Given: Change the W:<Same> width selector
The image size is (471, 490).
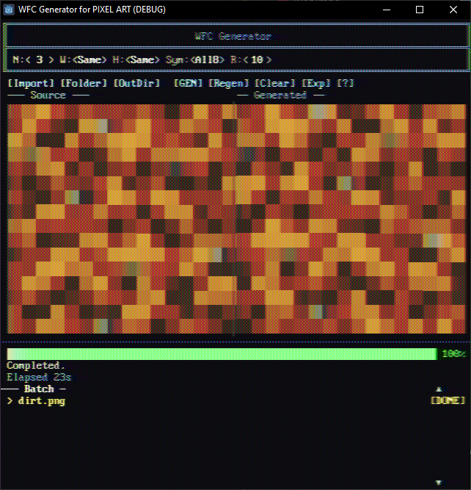Looking at the screenshot, I should click(84, 60).
